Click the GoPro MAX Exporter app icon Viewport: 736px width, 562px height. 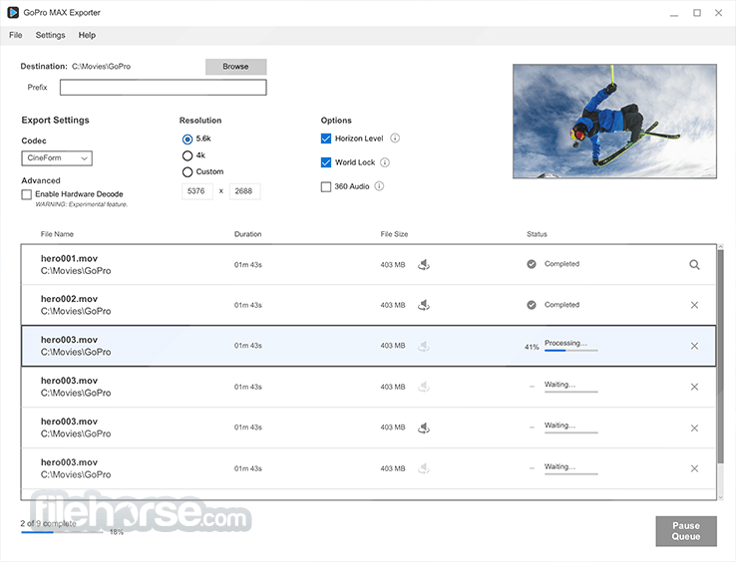pyautogui.click(x=13, y=13)
